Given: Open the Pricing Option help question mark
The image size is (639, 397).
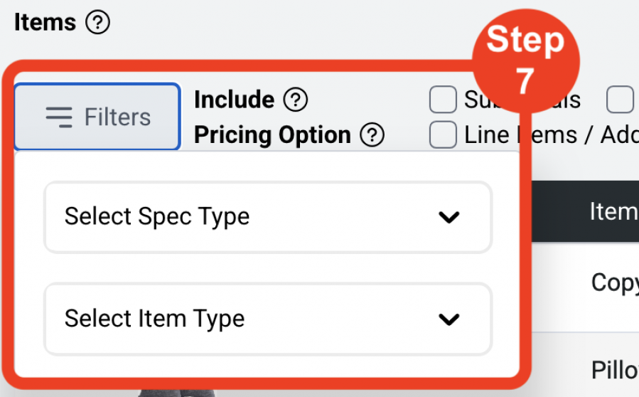Looking at the screenshot, I should tap(372, 134).
